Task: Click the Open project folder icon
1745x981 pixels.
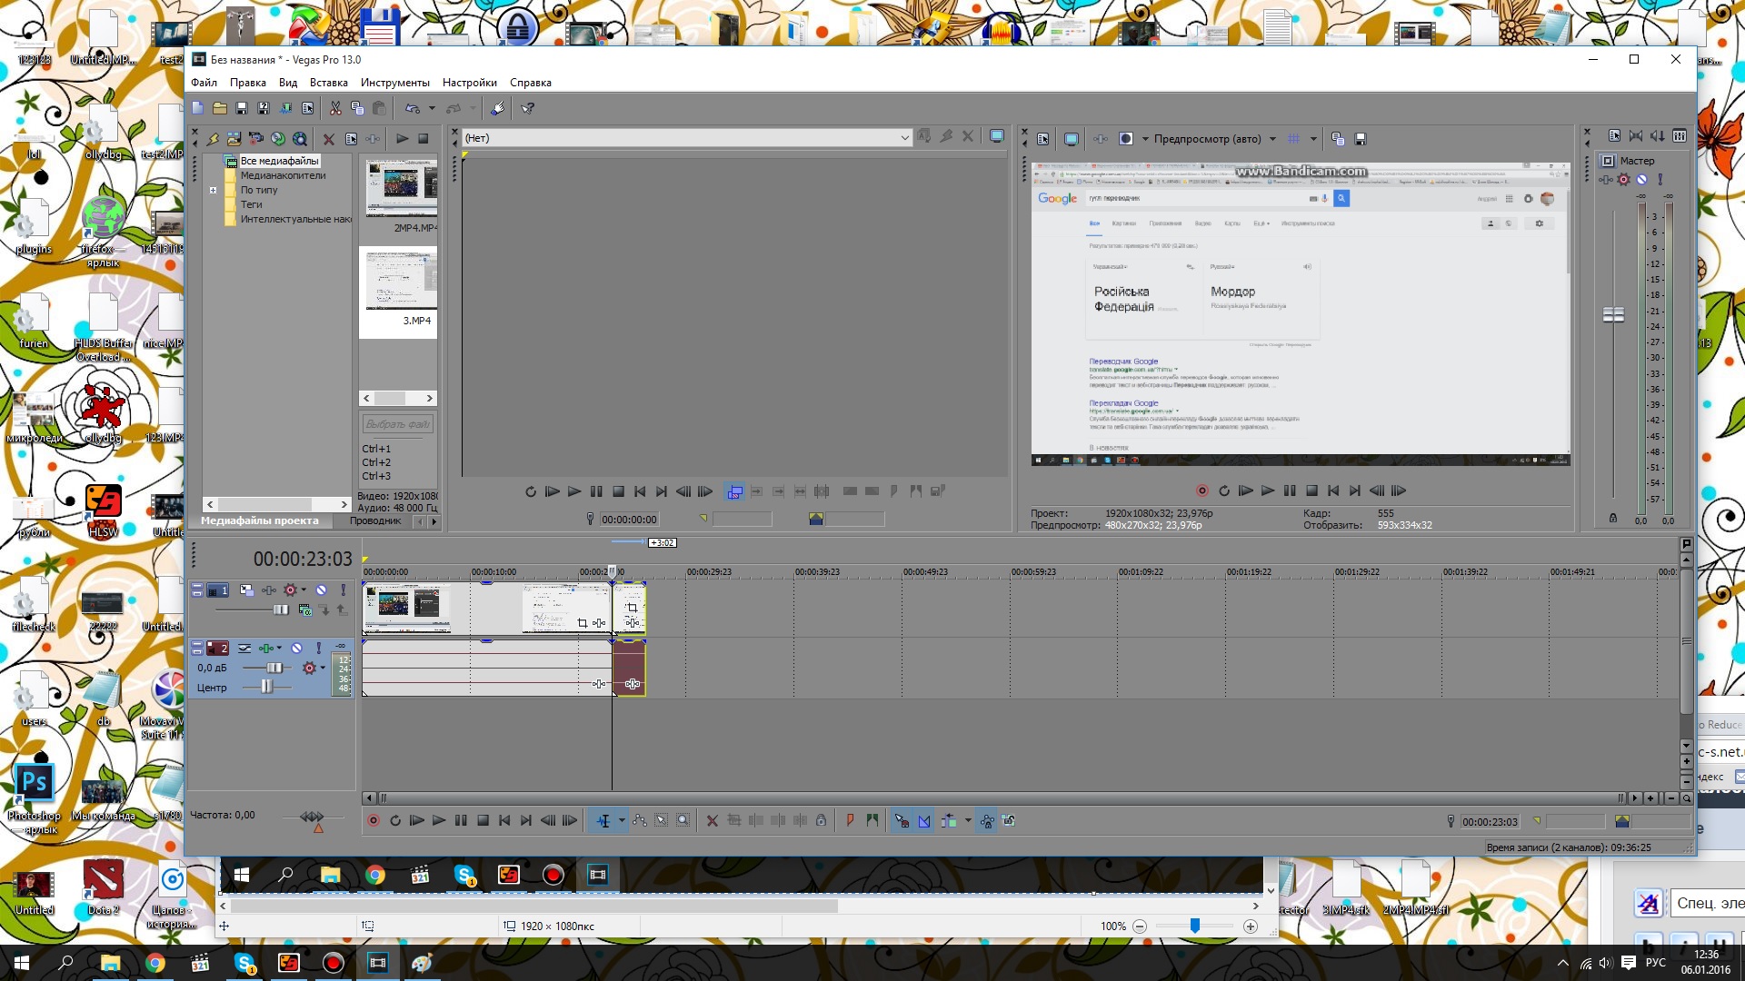Action: pyautogui.click(x=220, y=108)
